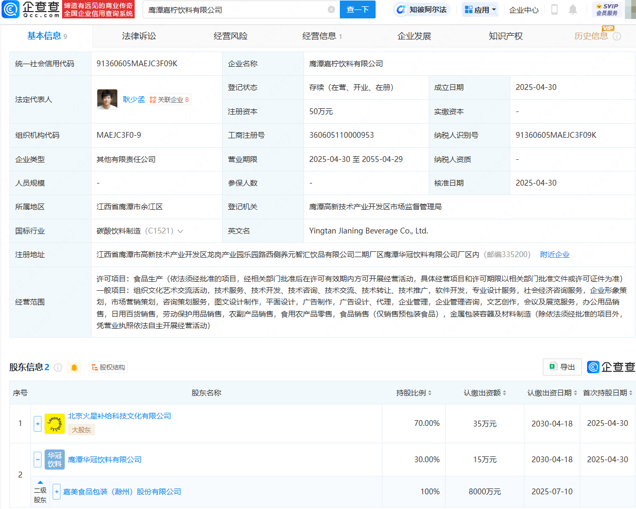Viewport: 636px width, 509px height.
Task: Click the 企查查 logo beside export button
Action: tap(611, 367)
